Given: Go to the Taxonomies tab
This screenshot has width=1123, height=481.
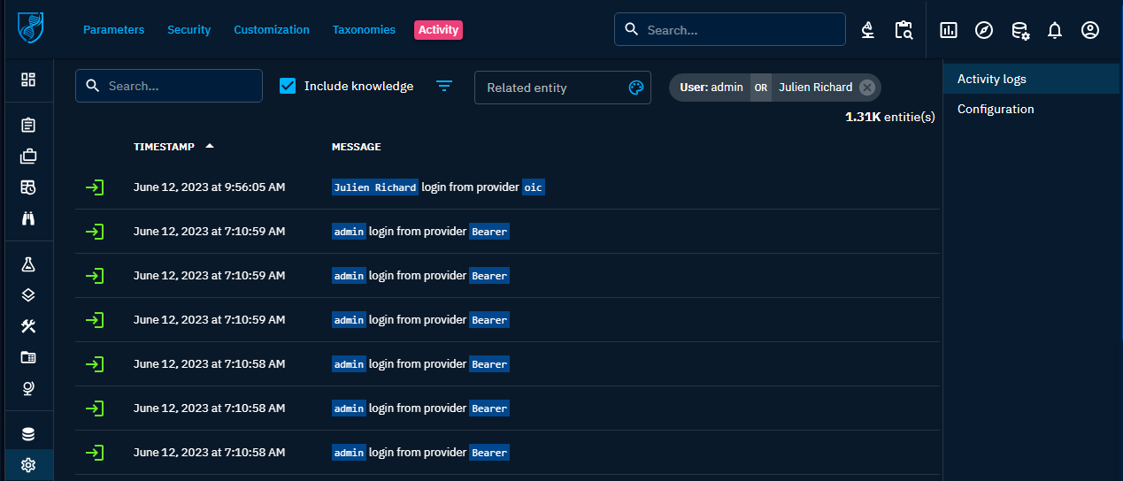Looking at the screenshot, I should (x=364, y=30).
